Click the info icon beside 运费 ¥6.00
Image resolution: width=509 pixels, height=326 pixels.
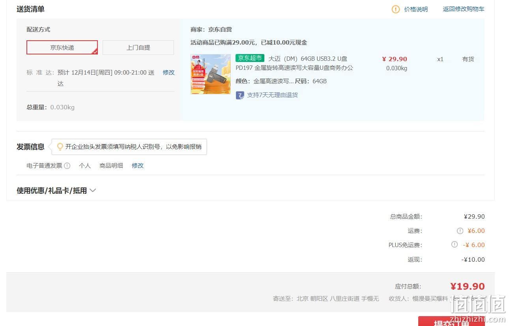pyautogui.click(x=460, y=231)
